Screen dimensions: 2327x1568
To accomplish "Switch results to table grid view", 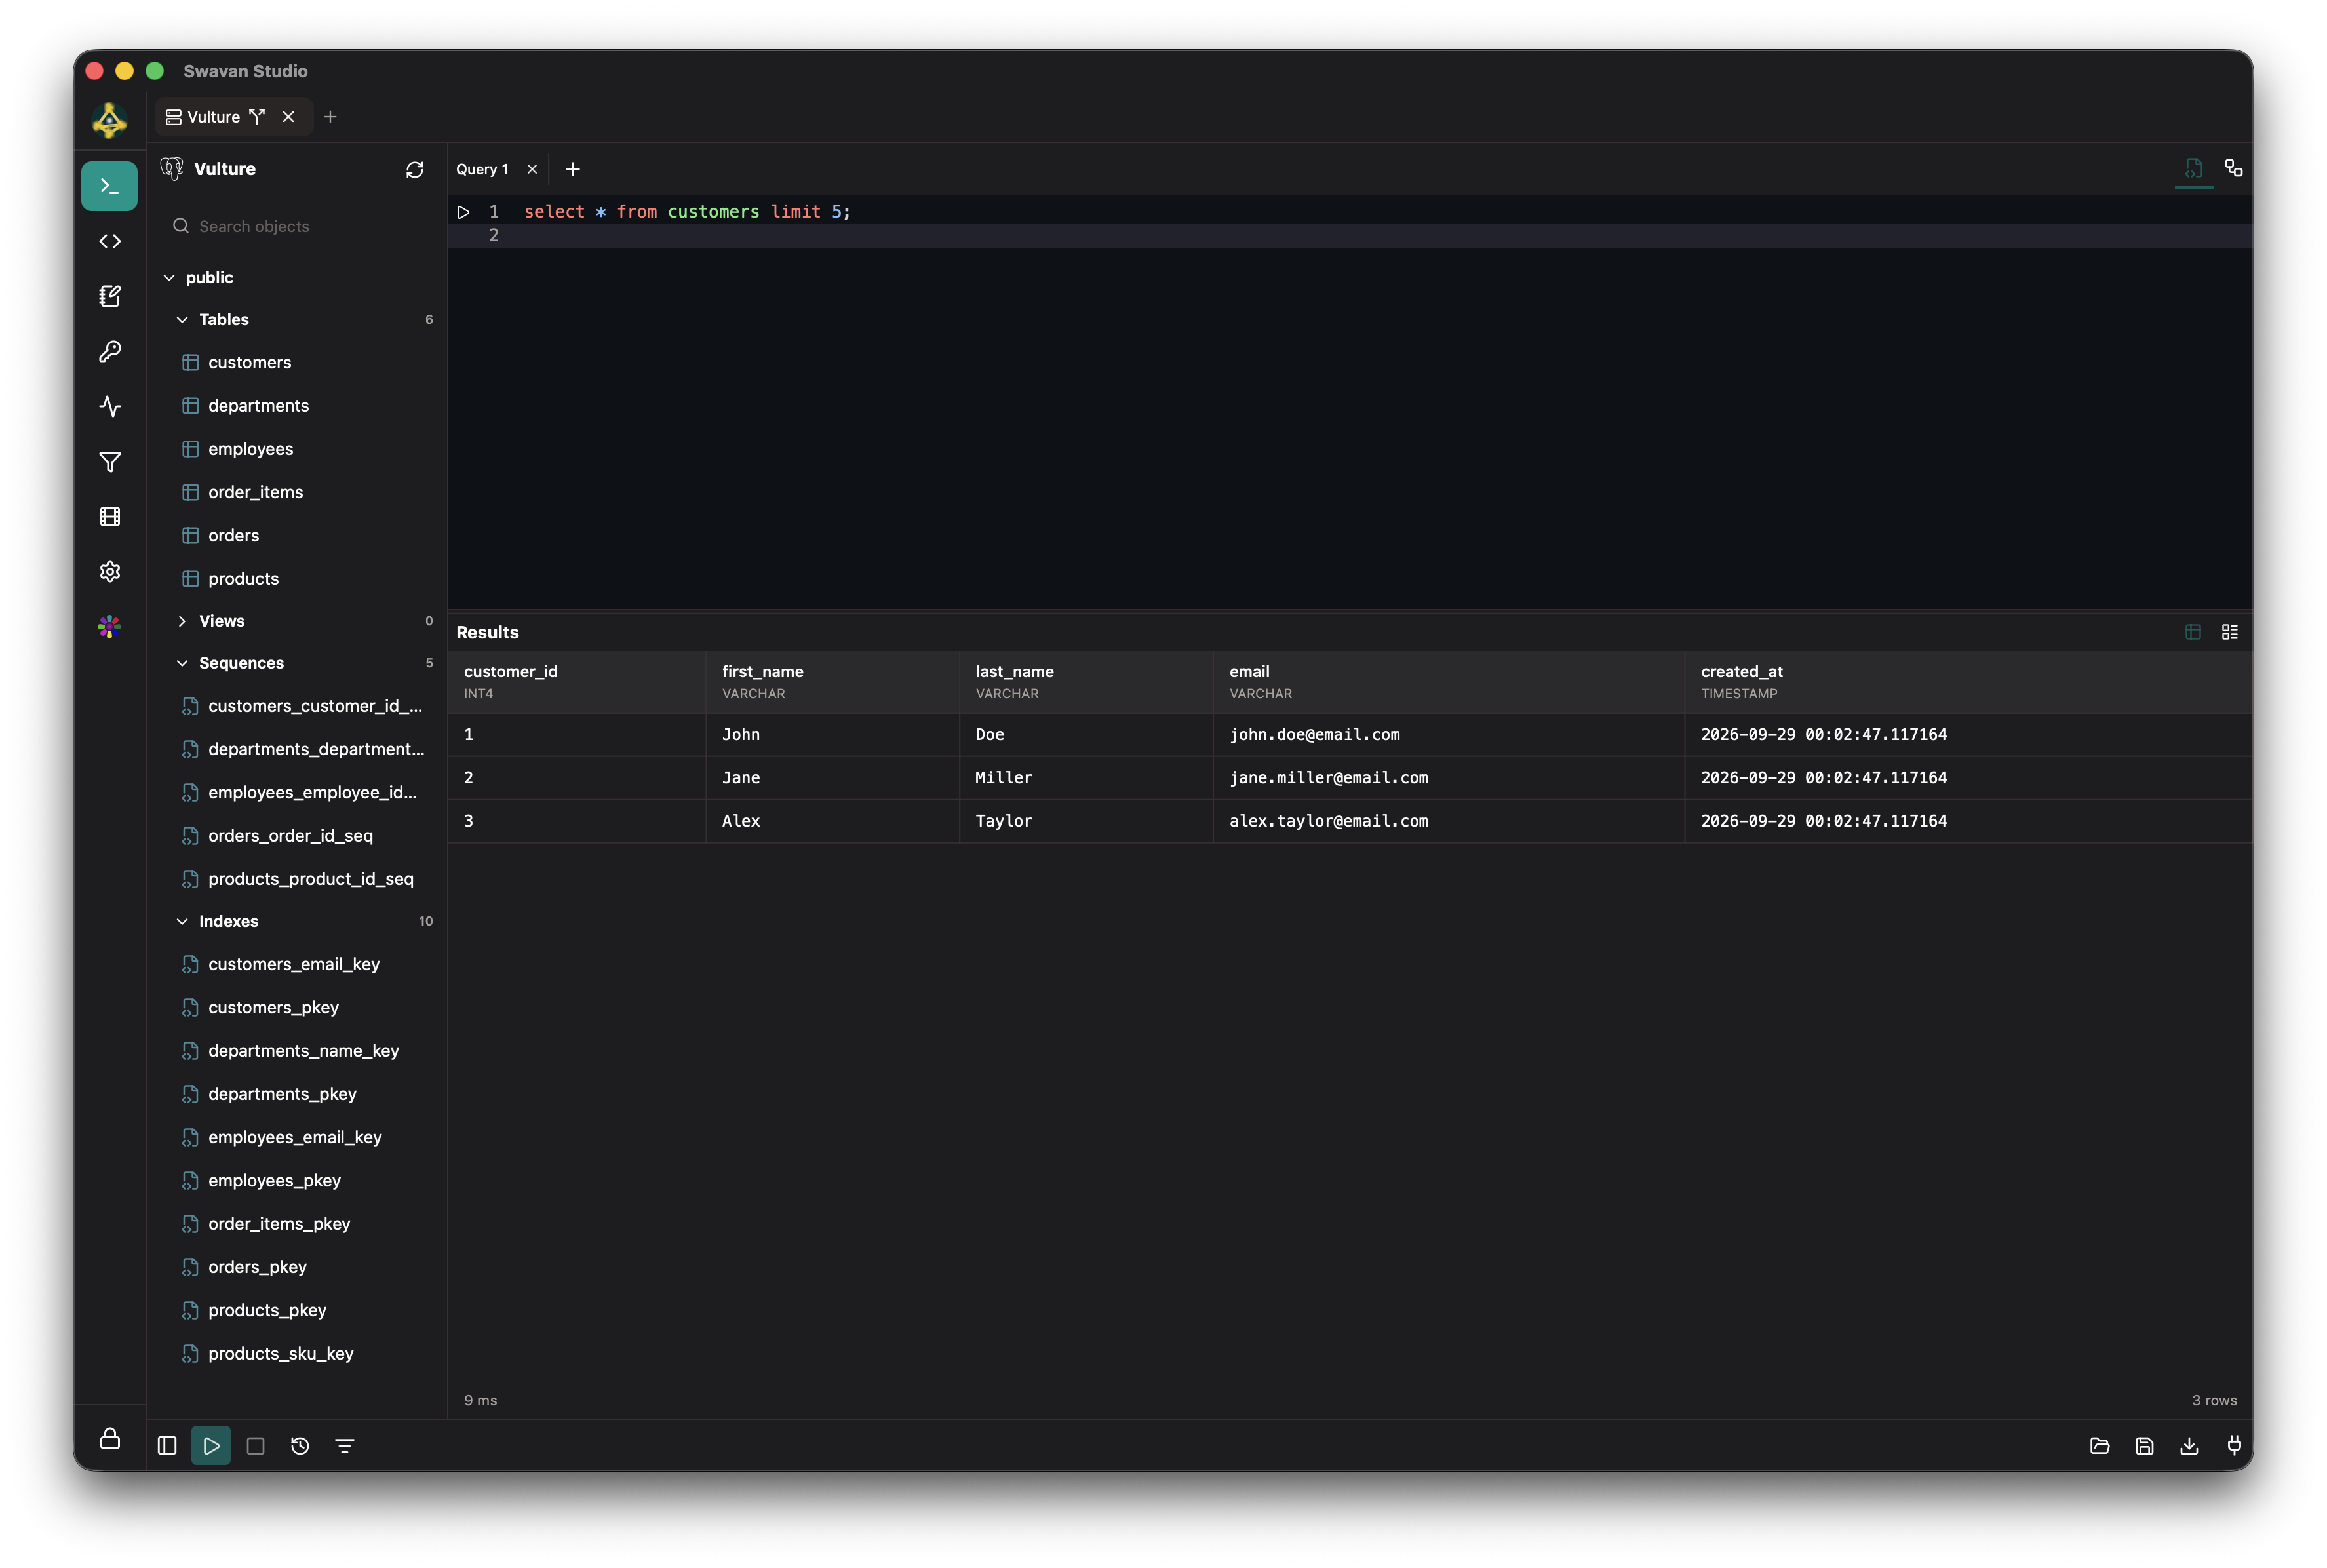I will (2193, 632).
